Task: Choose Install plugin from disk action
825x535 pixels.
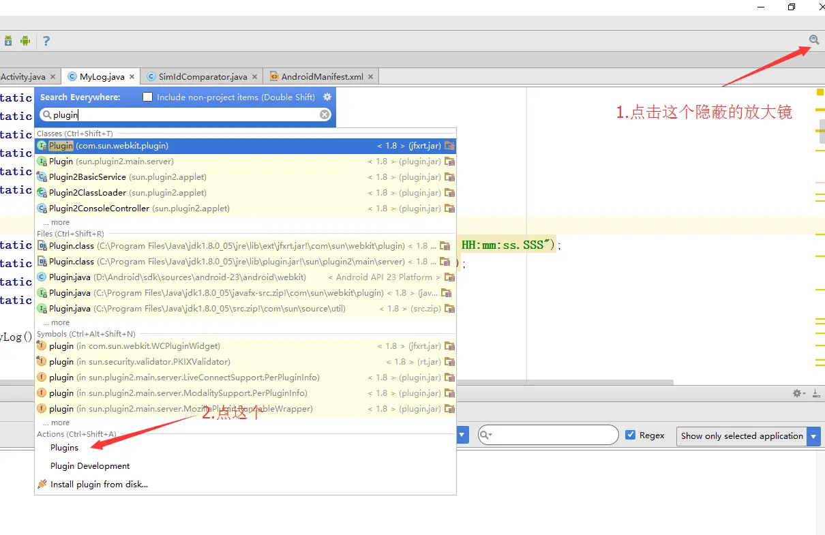Action: (x=99, y=484)
